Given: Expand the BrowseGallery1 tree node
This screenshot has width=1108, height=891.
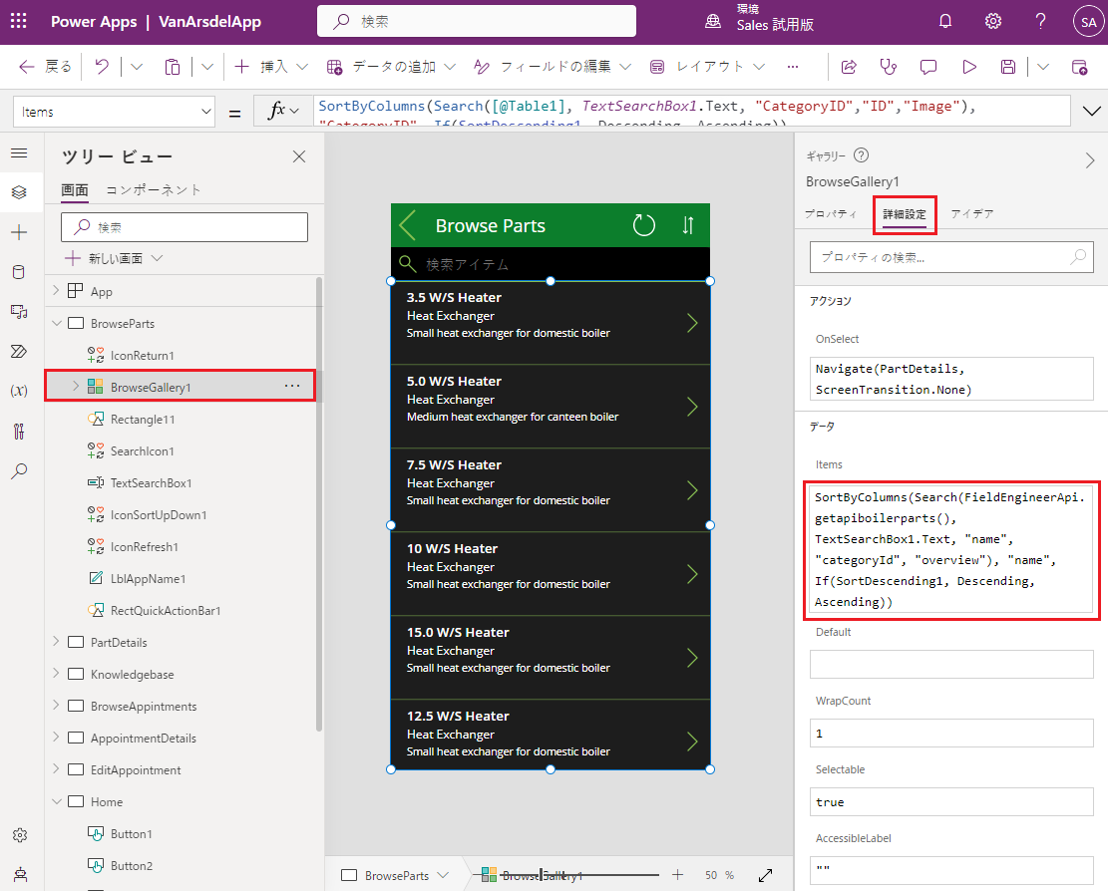Looking at the screenshot, I should [76, 386].
